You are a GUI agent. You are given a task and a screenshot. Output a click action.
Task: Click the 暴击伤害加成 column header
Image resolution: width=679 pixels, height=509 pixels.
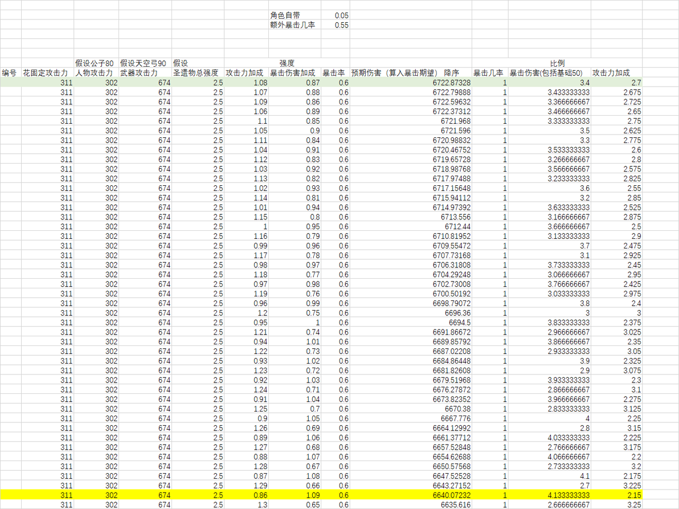[294, 73]
